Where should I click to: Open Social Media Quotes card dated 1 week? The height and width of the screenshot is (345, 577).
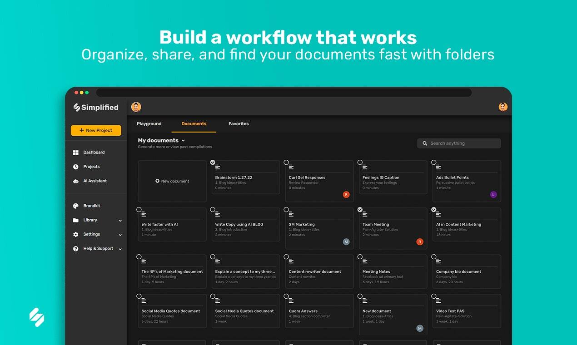[246, 311]
